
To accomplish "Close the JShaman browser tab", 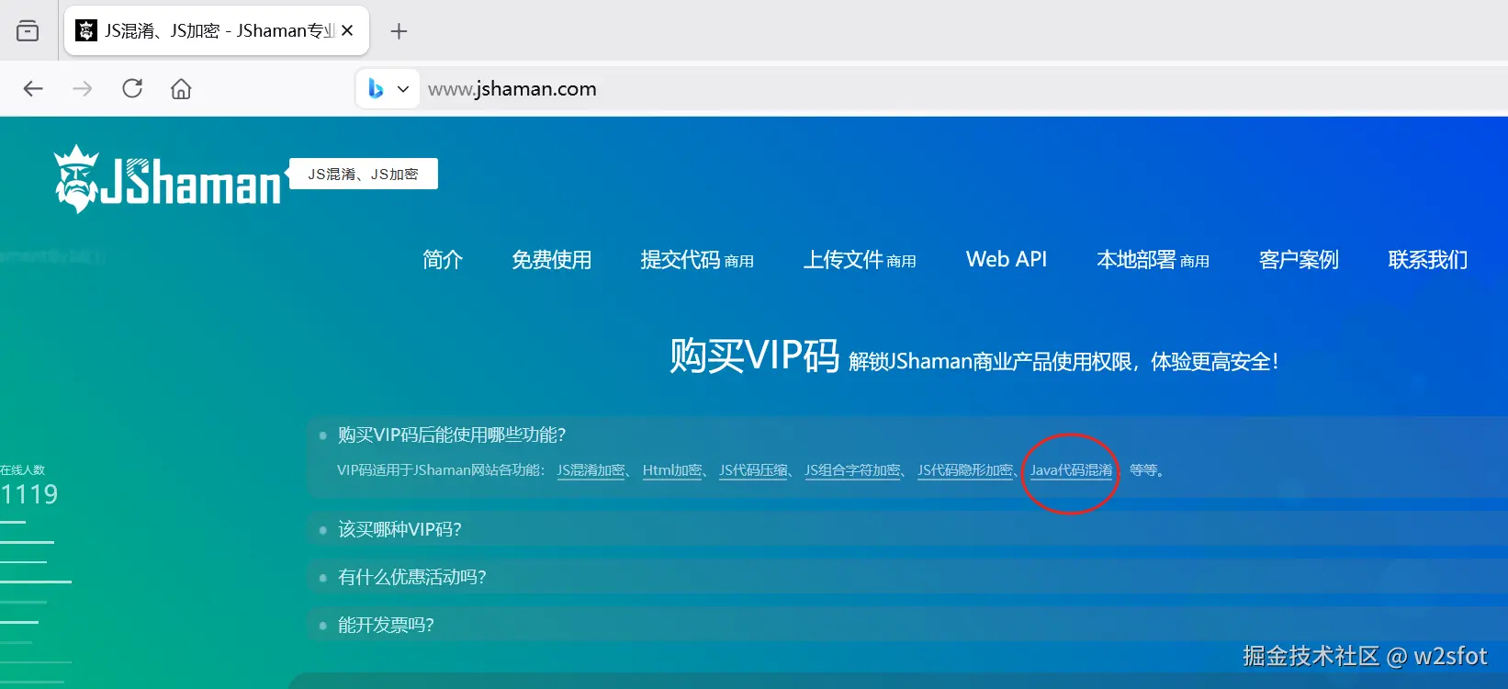I will coord(347,30).
